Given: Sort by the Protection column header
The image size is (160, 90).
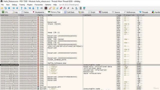Looking at the screenshot, I should click(129, 15).
